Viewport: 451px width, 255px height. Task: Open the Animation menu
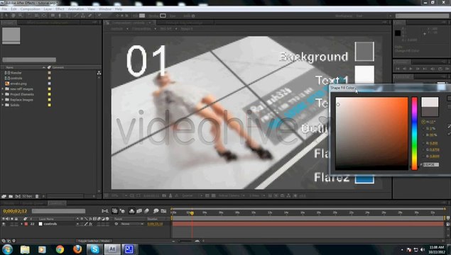point(76,9)
